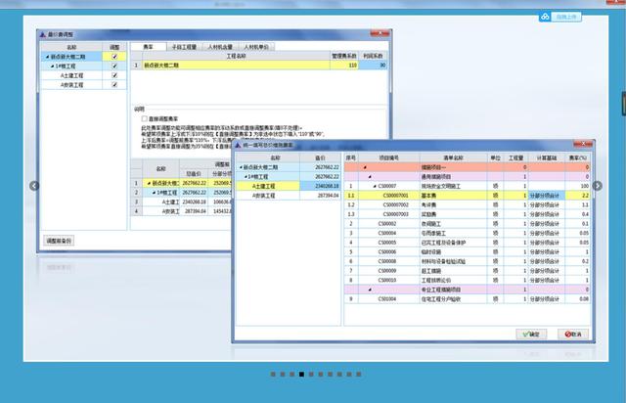Select row code CS00007001
626x403 pixels.
395,196
